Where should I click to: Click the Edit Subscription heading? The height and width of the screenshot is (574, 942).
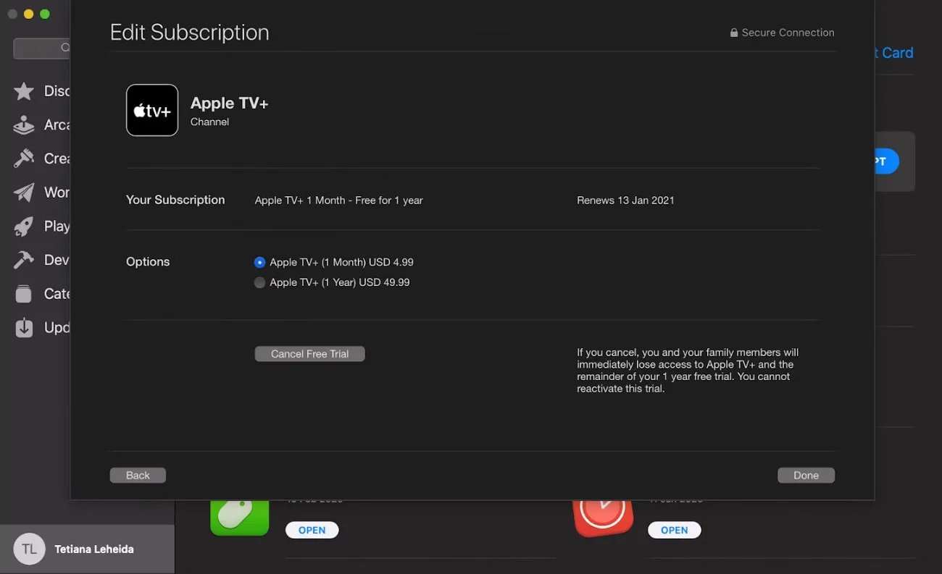(x=189, y=33)
